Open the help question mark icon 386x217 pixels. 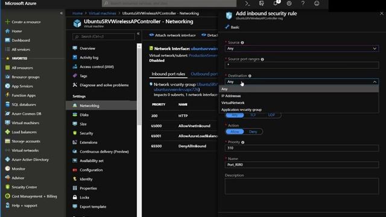tap(303, 4)
